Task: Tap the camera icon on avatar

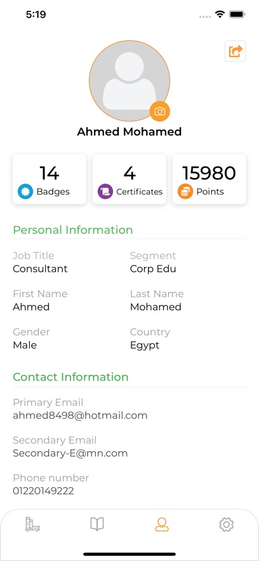Action: coord(160,111)
